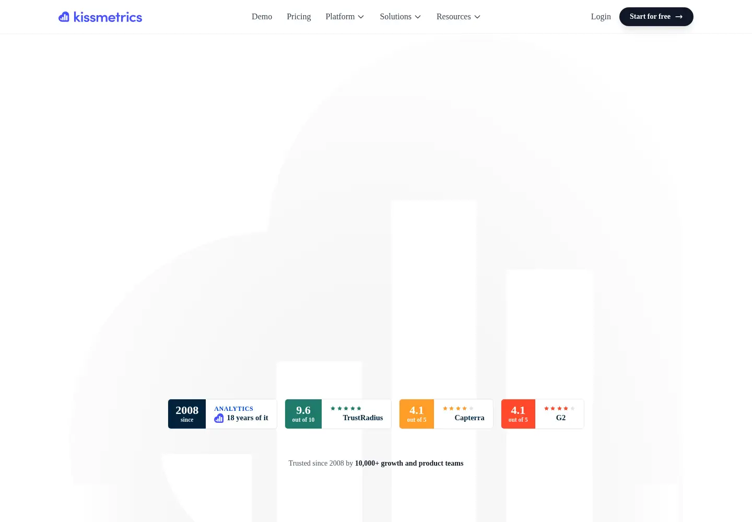Click the orange 4.1 Capterra score
Viewport: 752px width, 522px height.
pos(417,414)
